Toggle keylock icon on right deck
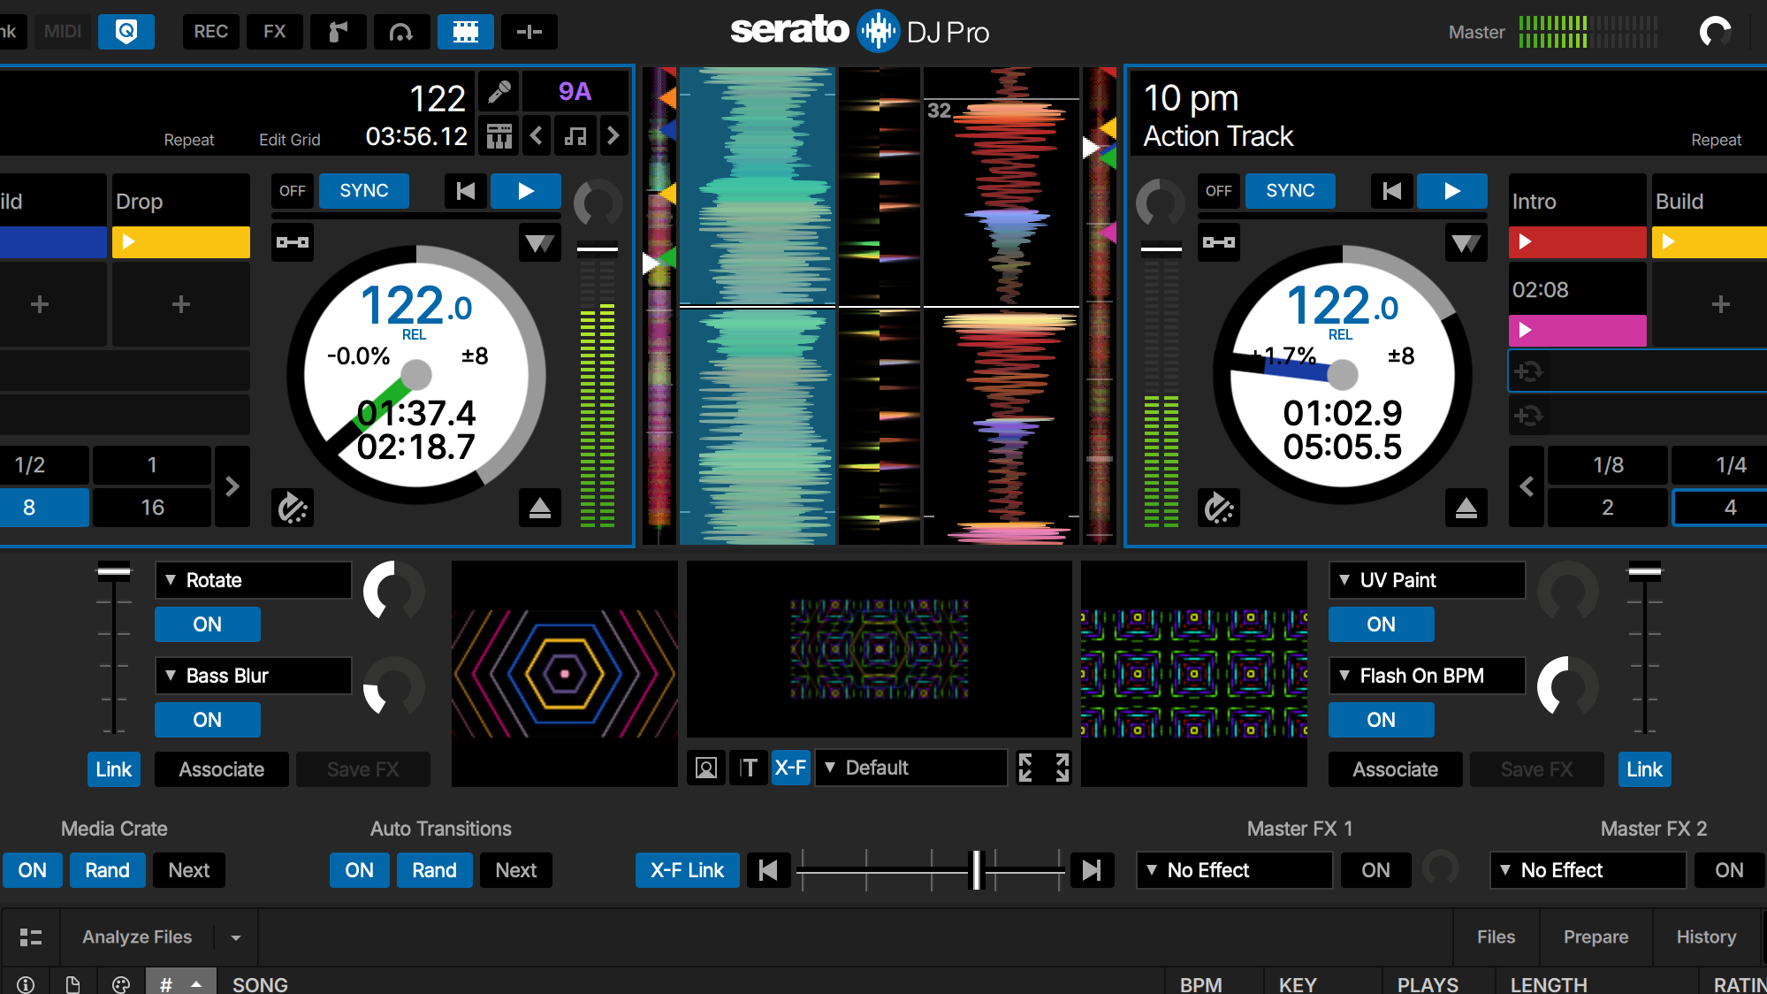The width and height of the screenshot is (1767, 994). click(x=1219, y=242)
